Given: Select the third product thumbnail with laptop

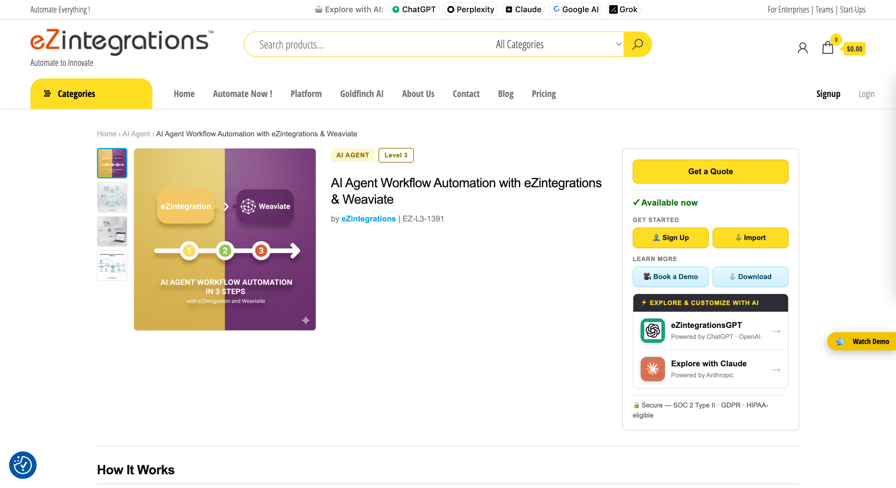Looking at the screenshot, I should (x=112, y=231).
